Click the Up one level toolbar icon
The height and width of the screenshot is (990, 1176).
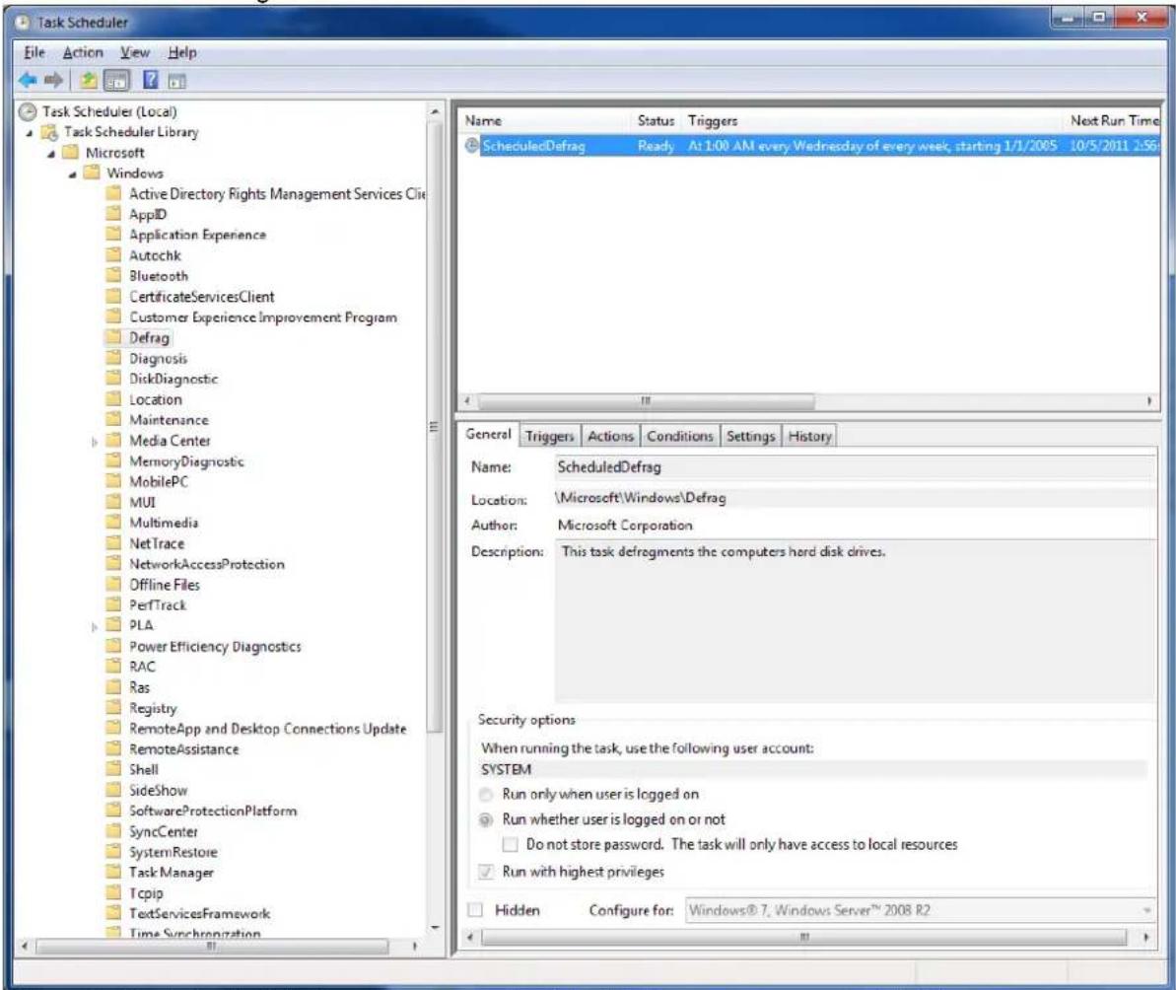coord(89,80)
